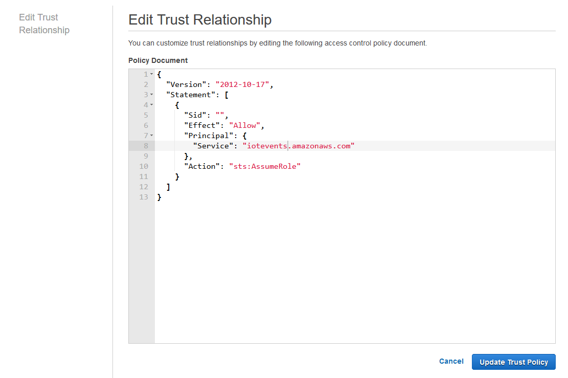This screenshot has width=568, height=378.
Task: Click the Update Trust Policy button
Action: pos(513,362)
